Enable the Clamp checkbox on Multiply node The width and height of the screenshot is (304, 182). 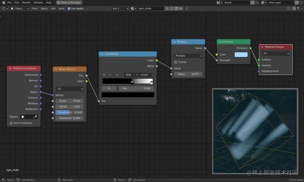point(176,62)
